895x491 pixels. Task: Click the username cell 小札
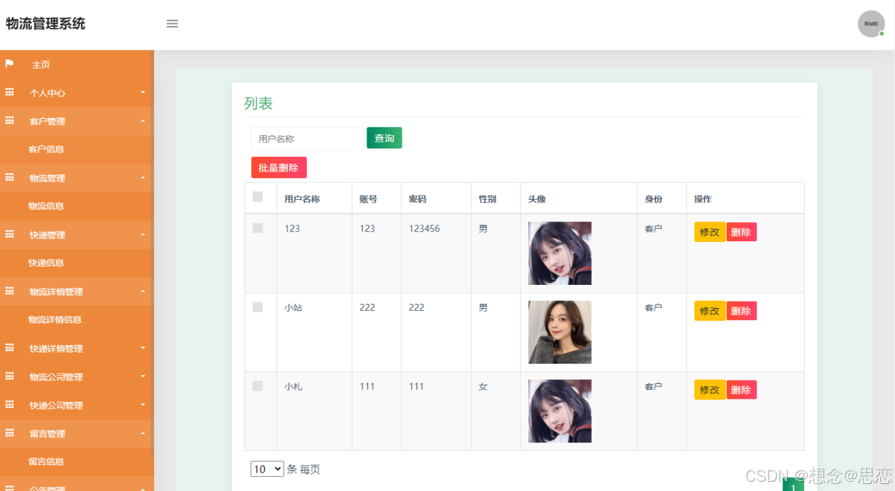(293, 387)
